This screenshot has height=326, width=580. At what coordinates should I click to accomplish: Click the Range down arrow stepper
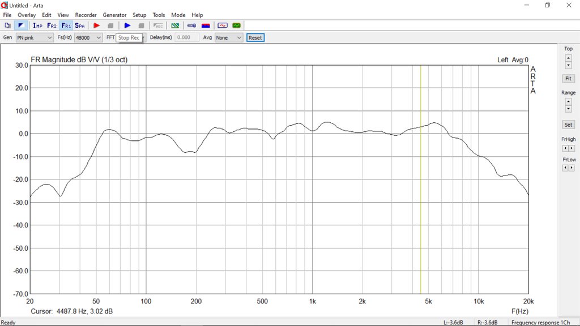(x=568, y=109)
